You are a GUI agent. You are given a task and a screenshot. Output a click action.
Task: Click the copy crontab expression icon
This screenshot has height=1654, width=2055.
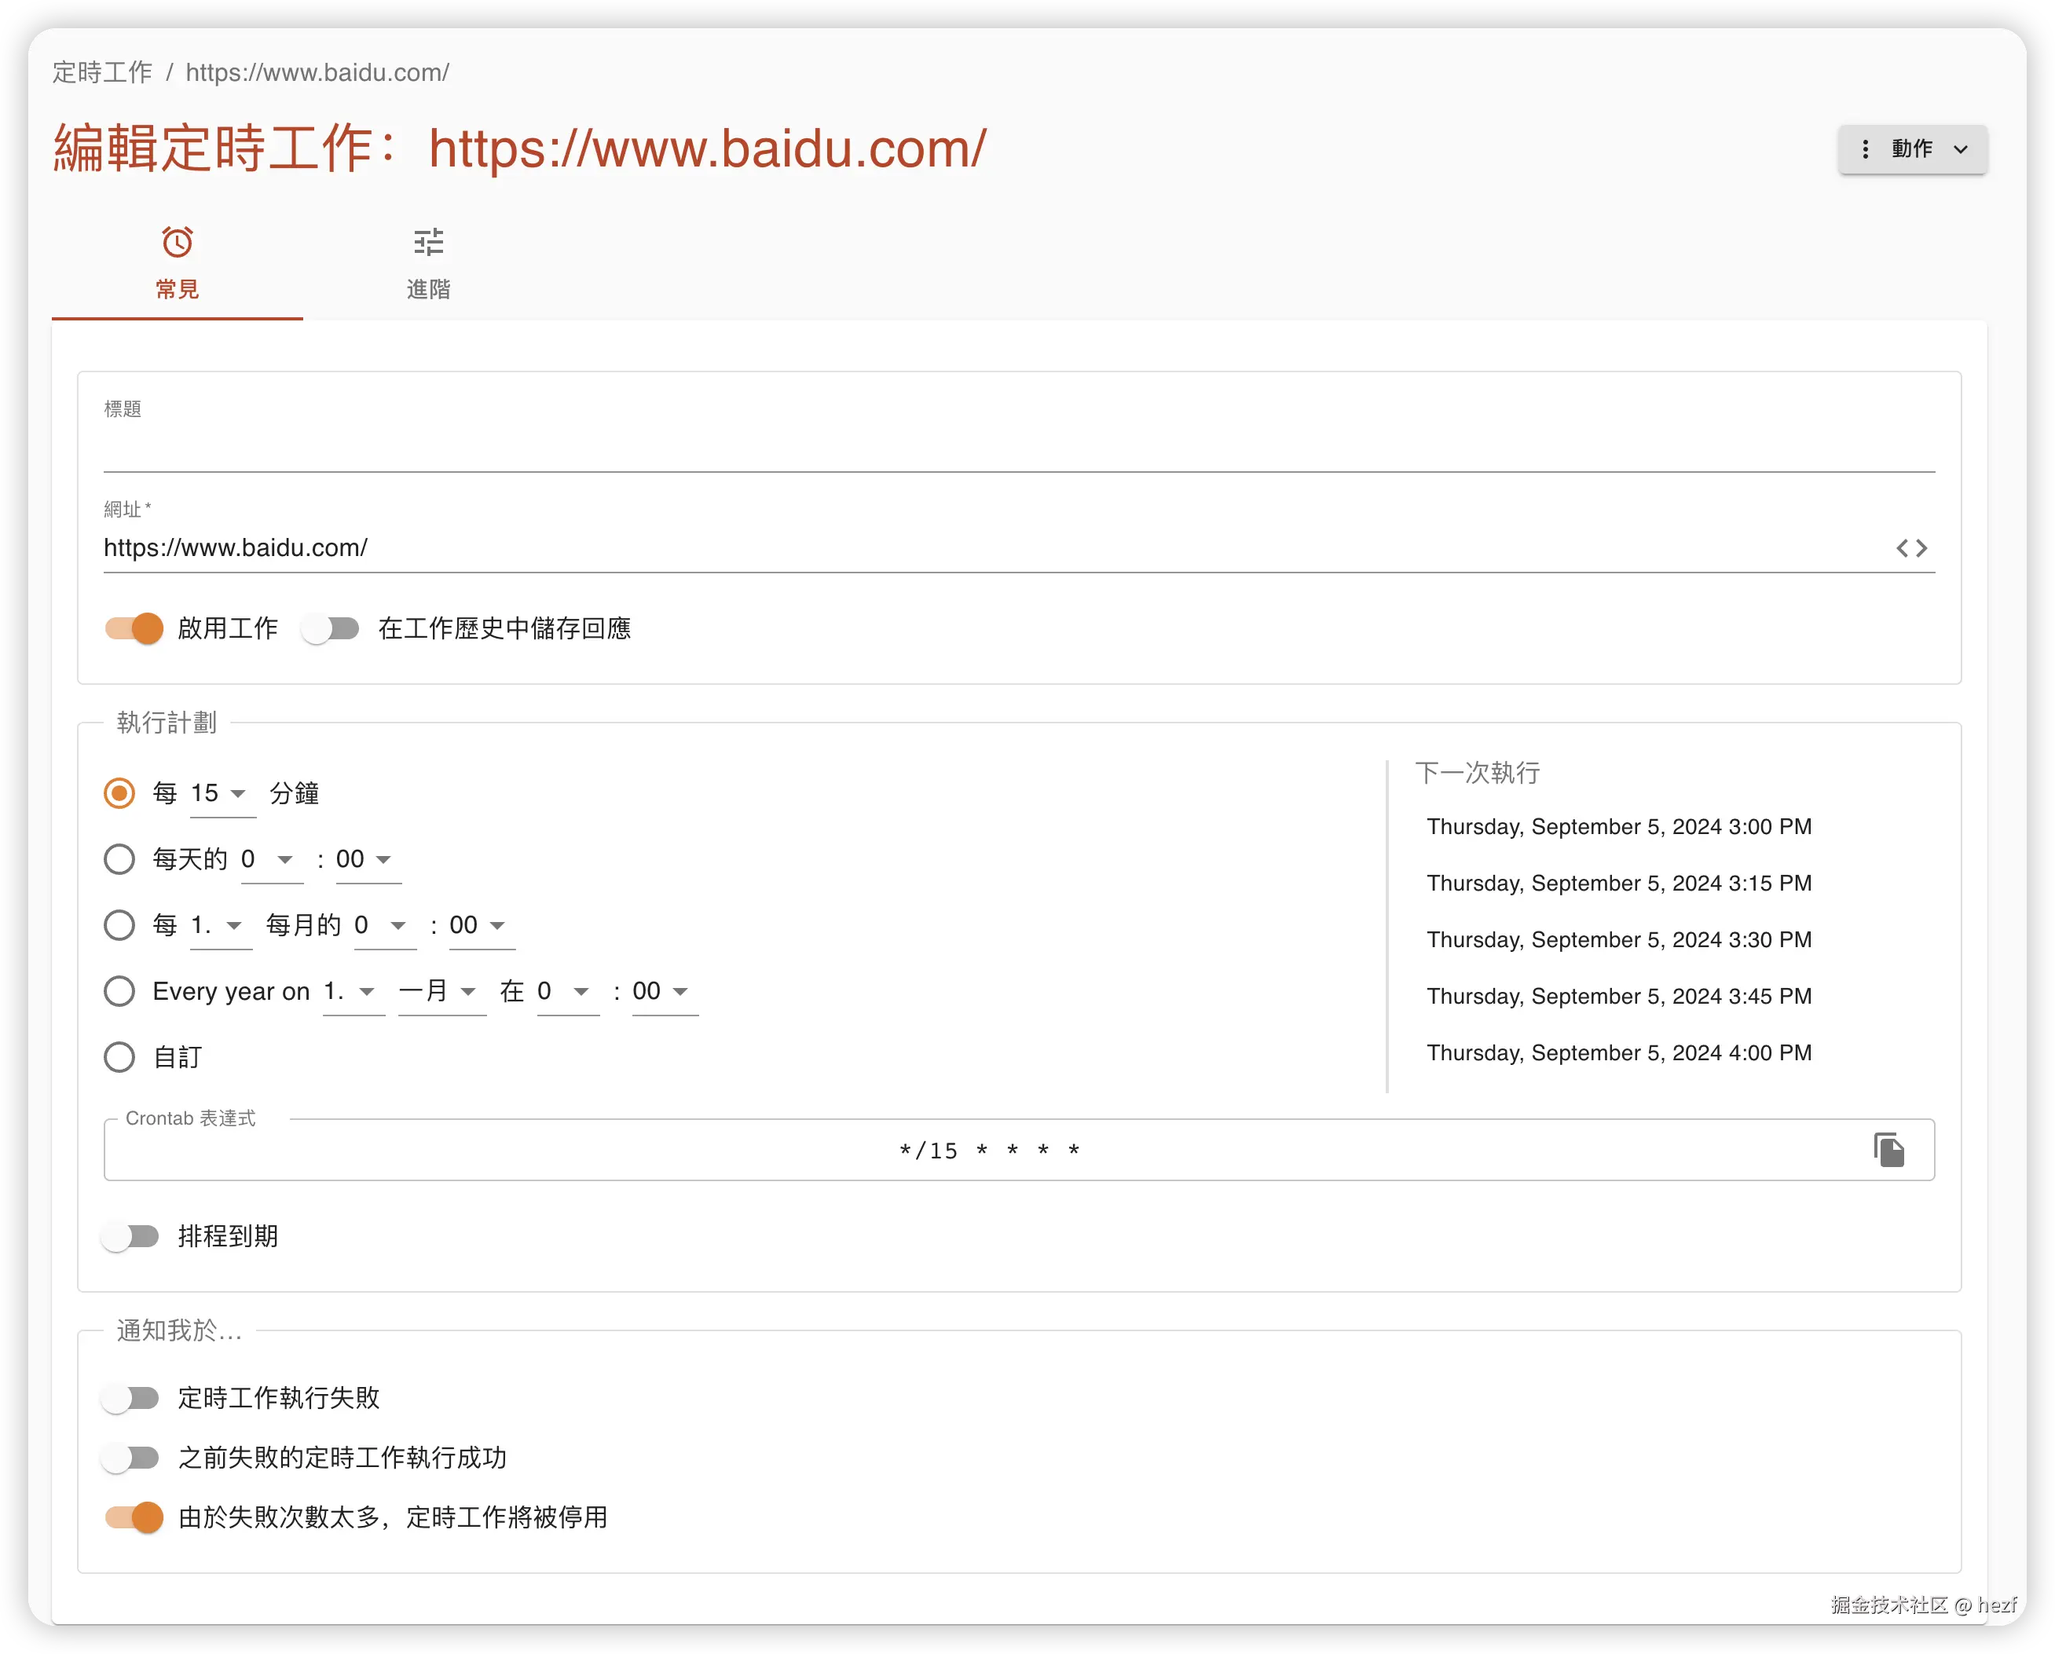pyautogui.click(x=1888, y=1149)
